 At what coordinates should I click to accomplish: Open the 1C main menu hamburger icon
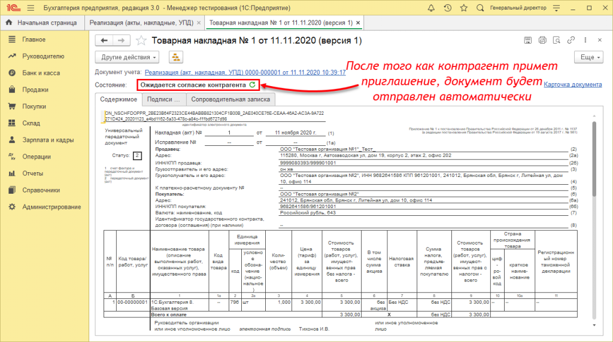(x=31, y=8)
